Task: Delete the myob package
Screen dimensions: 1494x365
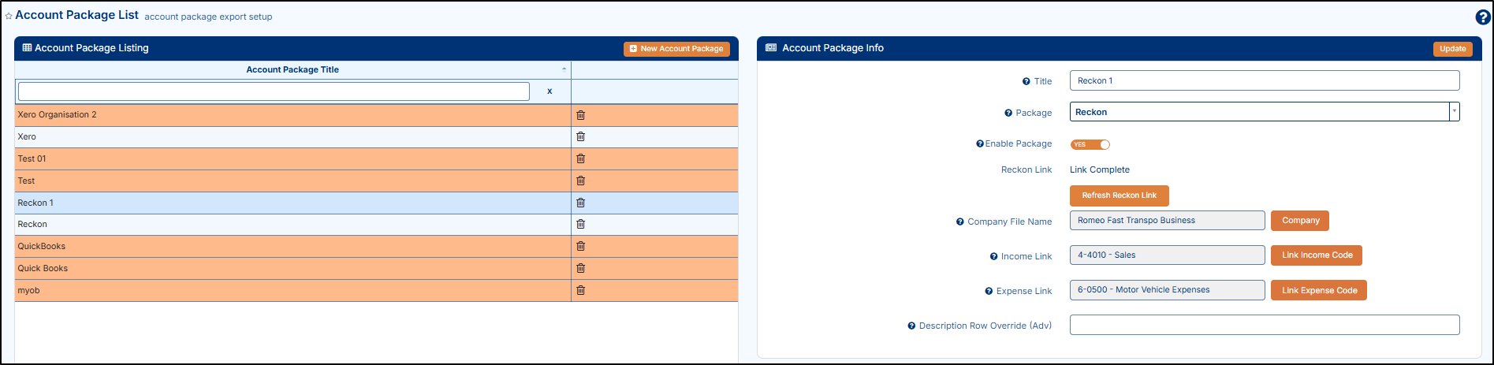Action: click(580, 290)
